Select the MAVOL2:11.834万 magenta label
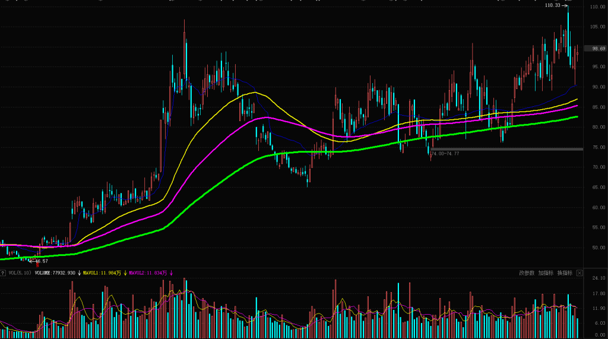The height and width of the screenshot is (339, 608). coord(148,273)
